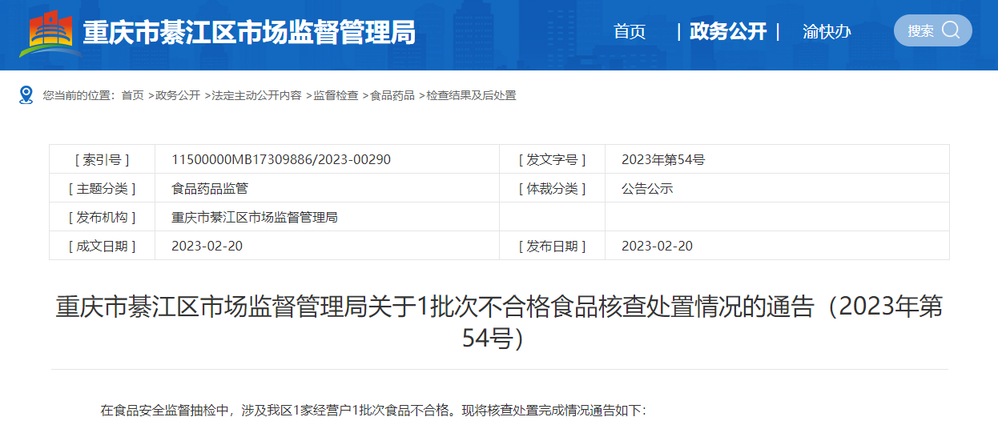Go to 首页 in the breadcrumb
Viewport: 998px width, 421px height.
point(132,95)
